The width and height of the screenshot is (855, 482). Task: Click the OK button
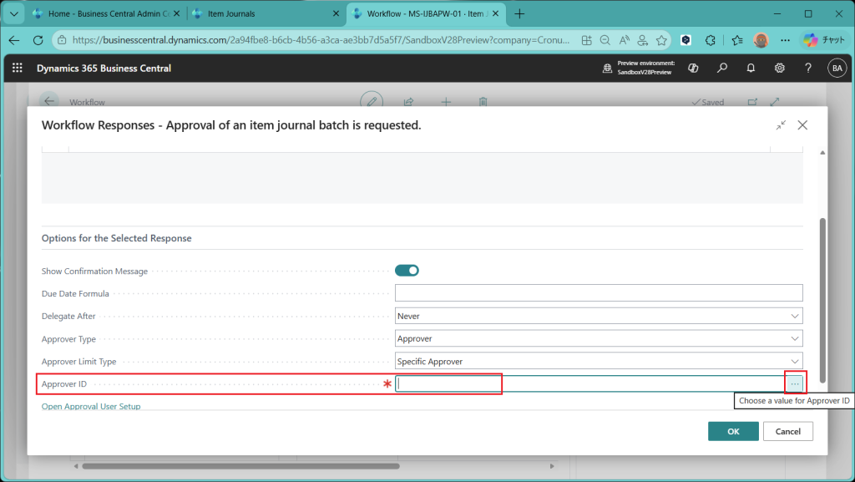tap(733, 431)
